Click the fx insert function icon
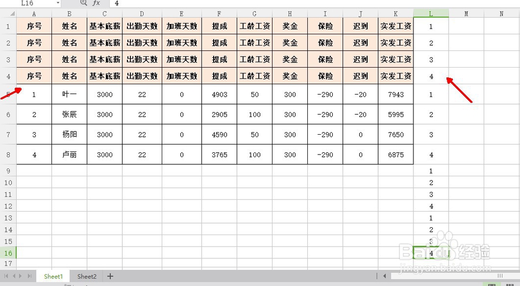 click(x=96, y=3)
